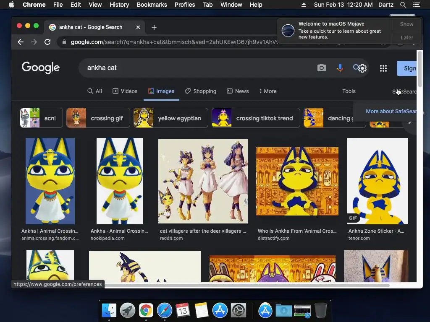This screenshot has width=430, height=322.
Task: Click Later on the Mojave notification
Action: coord(406,37)
